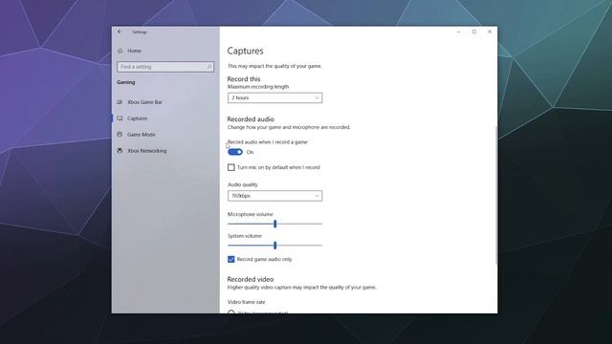Screen dimensions: 612x344
Task: Click the Record this heading
Action: coord(244,78)
